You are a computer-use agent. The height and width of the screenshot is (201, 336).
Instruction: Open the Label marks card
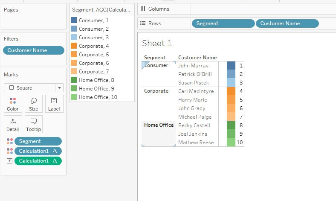coord(54,104)
